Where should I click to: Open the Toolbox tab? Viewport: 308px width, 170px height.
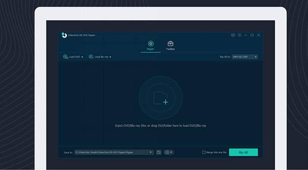(x=170, y=46)
